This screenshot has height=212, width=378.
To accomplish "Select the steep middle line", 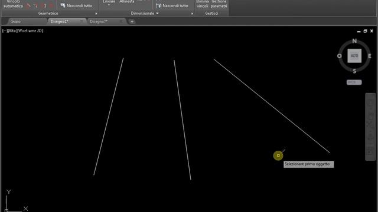I will coord(183,120).
